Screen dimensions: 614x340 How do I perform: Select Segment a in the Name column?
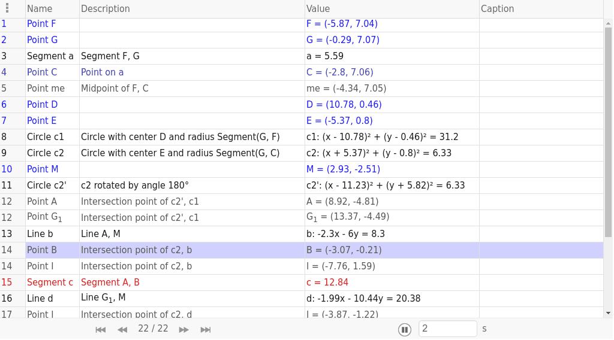(x=50, y=56)
